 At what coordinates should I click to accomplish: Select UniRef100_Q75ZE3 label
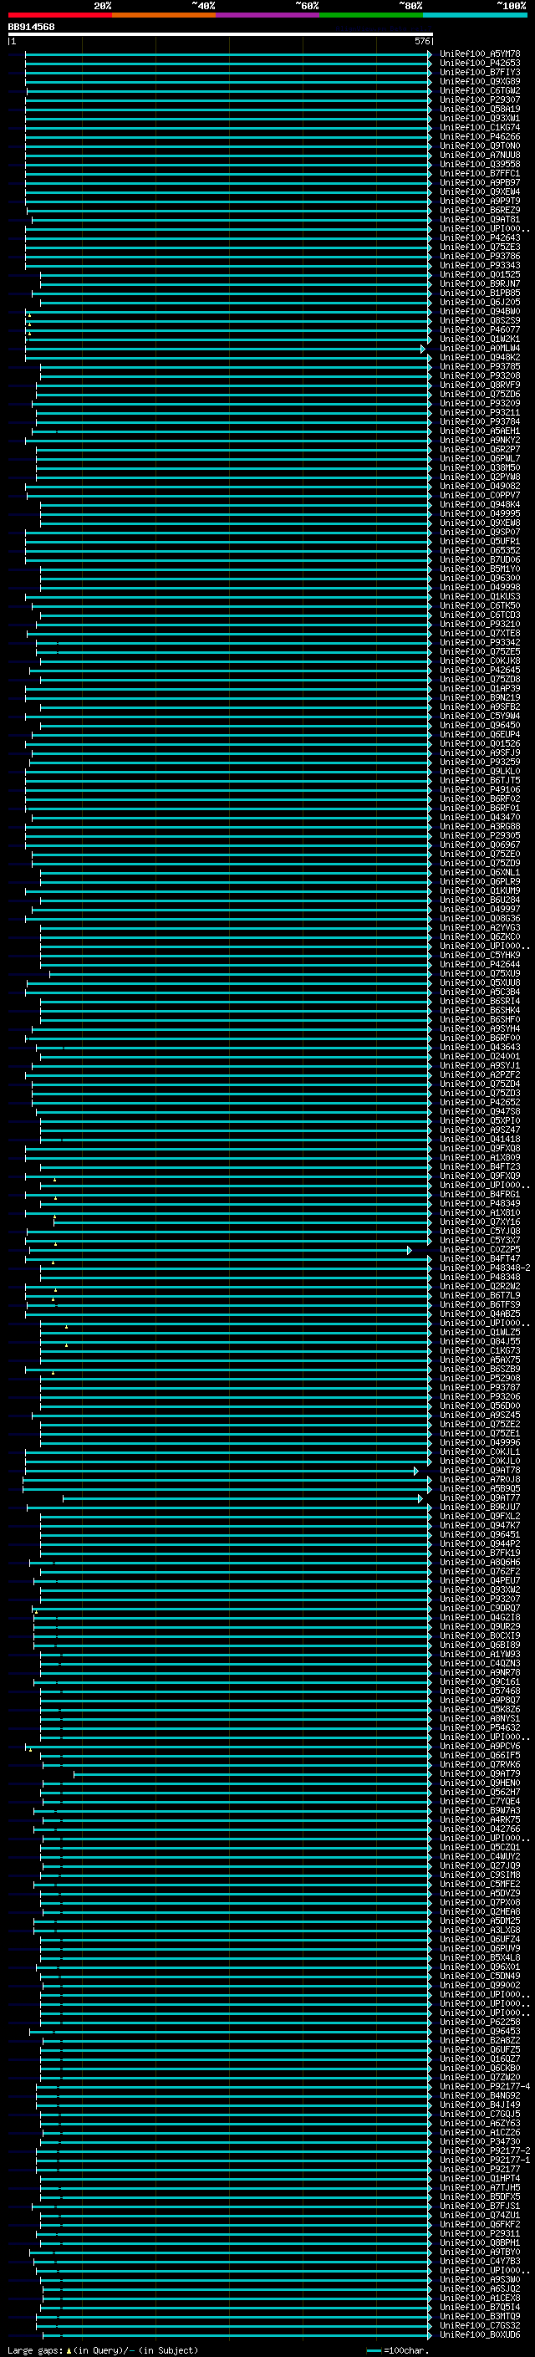point(480,247)
